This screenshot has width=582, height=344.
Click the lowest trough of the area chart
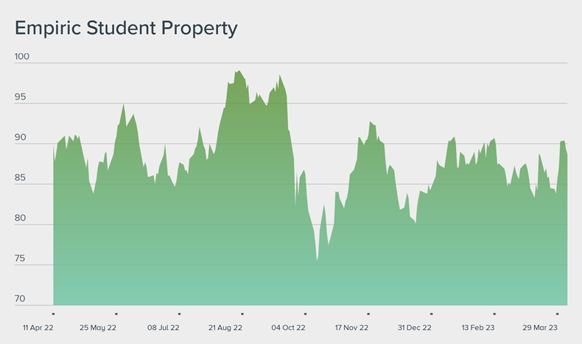(x=318, y=259)
